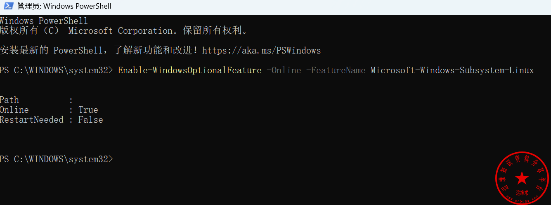Click the window title text 管理员: Windows PowerShell

coord(64,6)
